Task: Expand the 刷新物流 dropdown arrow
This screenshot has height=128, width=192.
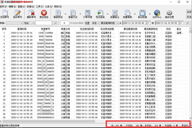Action: [65, 14]
